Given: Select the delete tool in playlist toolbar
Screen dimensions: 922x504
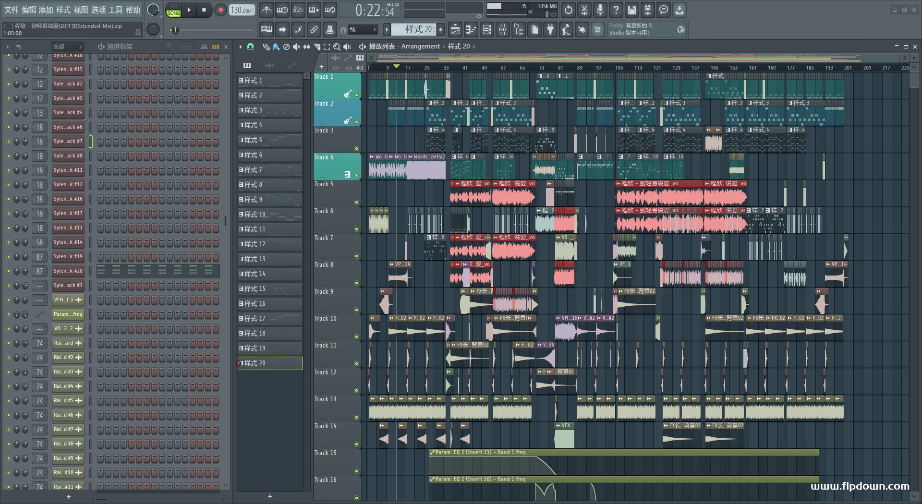Looking at the screenshot, I should coord(286,47).
